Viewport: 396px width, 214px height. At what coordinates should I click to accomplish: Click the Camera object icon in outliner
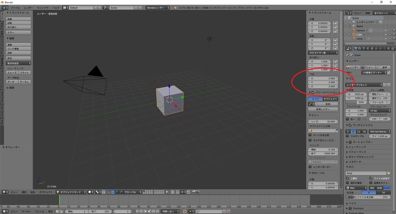[354, 30]
